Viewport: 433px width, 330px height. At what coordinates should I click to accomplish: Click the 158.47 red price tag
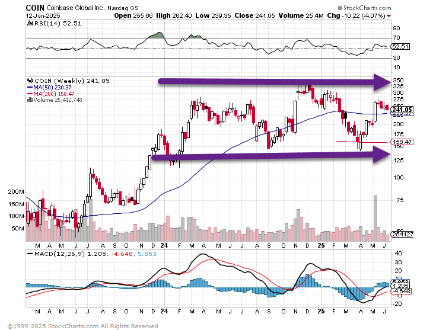402,142
